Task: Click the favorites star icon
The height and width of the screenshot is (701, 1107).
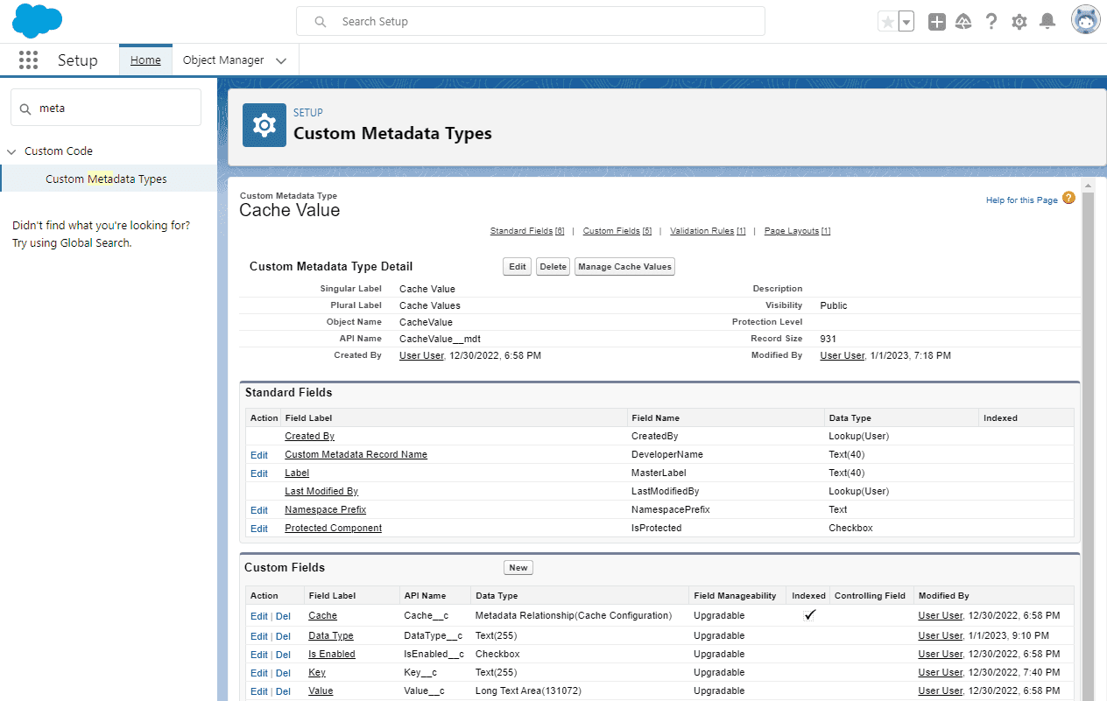Action: (887, 22)
